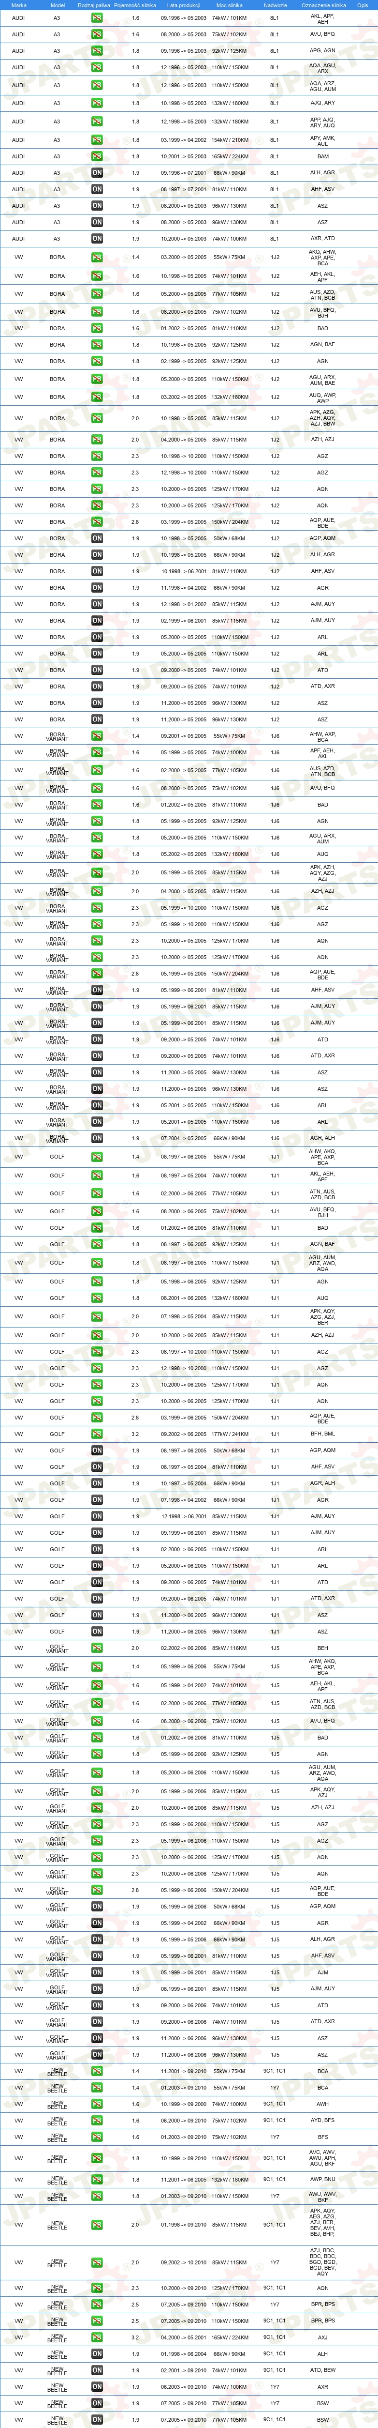Screen dimensions: 378x2428
Task: Click petrol icon in New Beetle AXJ 3.2 row
Action: tap(97, 2336)
